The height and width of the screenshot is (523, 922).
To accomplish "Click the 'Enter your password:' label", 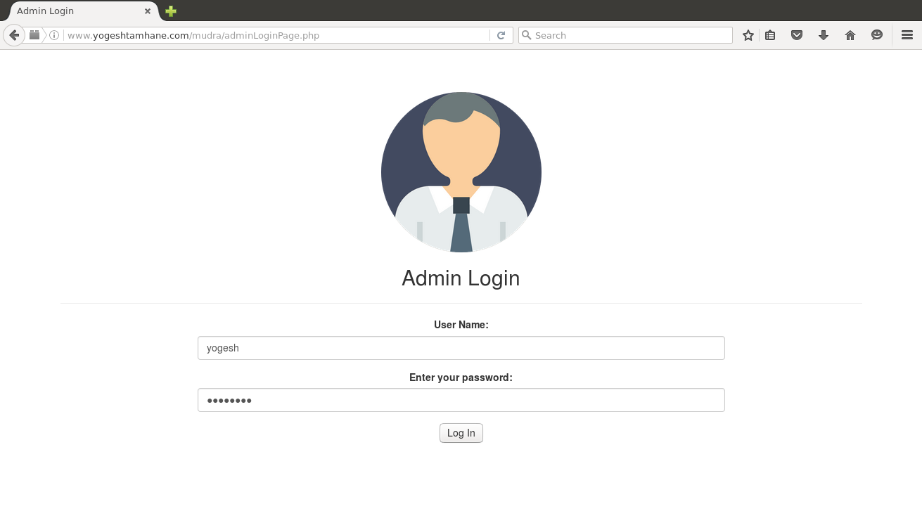I will point(461,377).
